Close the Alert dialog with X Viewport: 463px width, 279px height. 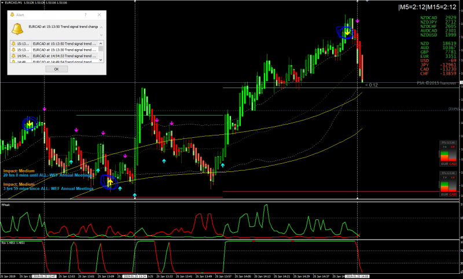coord(99,15)
